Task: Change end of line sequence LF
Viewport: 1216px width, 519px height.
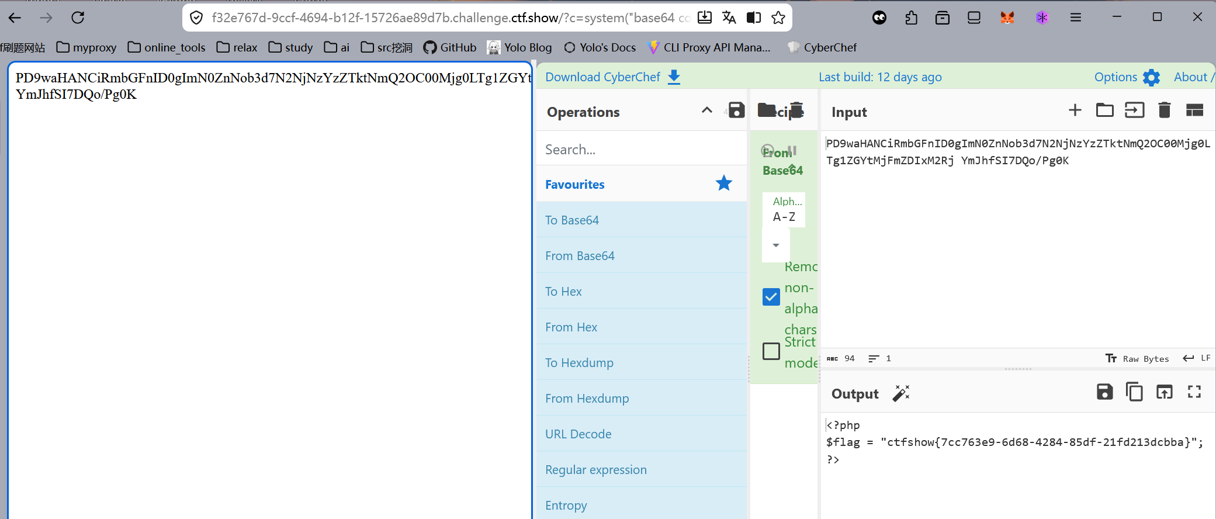Action: (1197, 358)
